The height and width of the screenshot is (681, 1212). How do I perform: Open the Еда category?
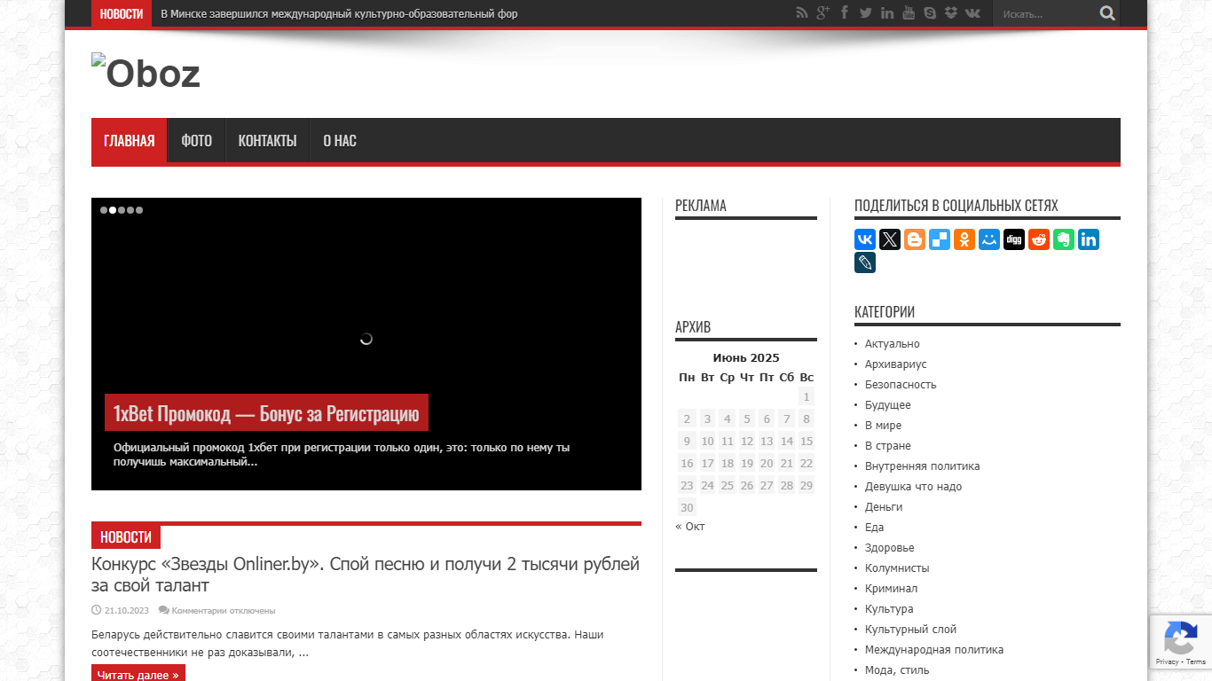[875, 528]
